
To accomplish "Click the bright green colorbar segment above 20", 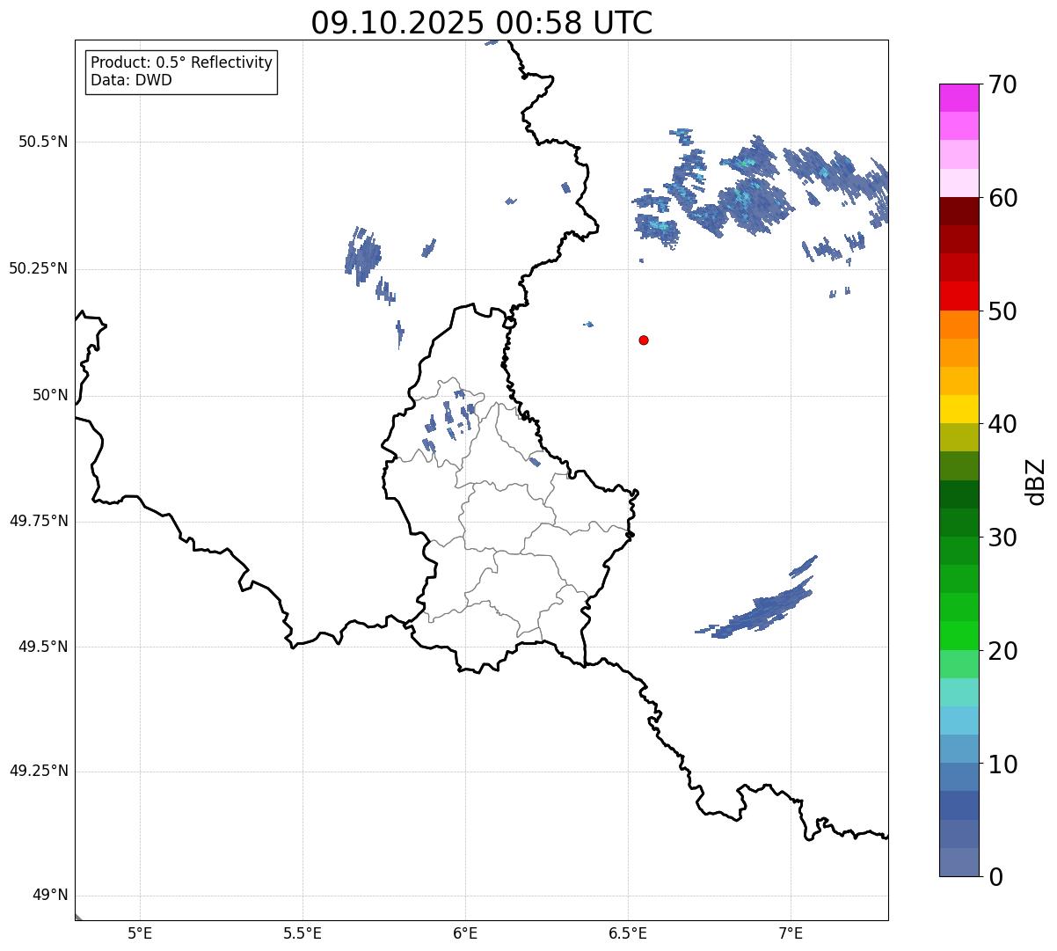I will click(x=959, y=635).
